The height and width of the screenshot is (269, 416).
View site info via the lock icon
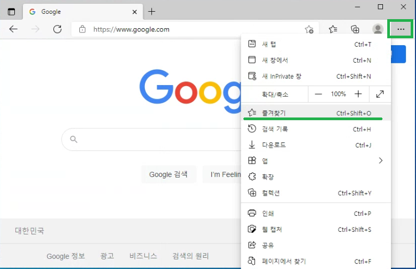pyautogui.click(x=83, y=29)
